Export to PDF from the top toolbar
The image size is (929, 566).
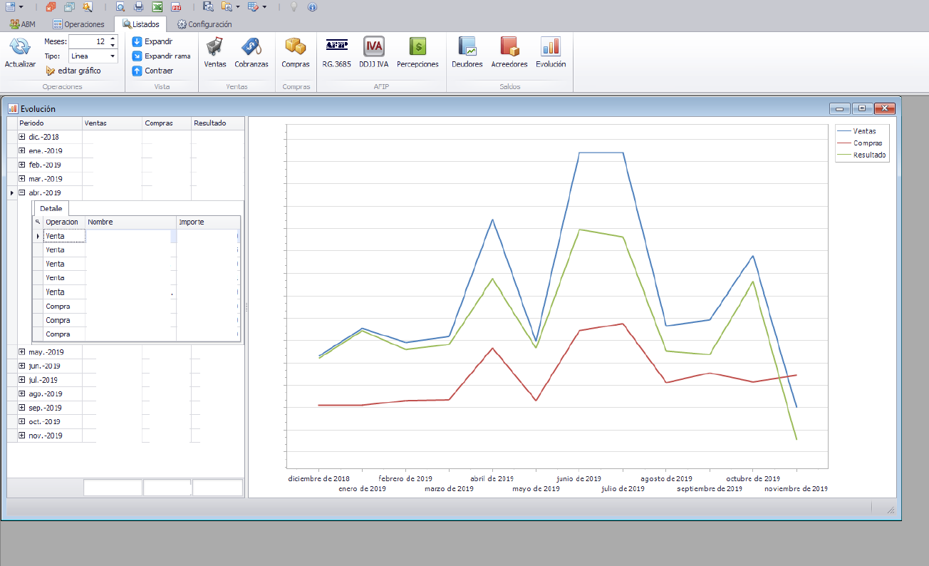(x=175, y=7)
